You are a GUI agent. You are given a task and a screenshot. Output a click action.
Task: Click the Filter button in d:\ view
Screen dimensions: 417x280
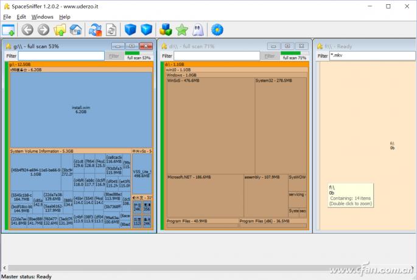pyautogui.click(x=270, y=56)
